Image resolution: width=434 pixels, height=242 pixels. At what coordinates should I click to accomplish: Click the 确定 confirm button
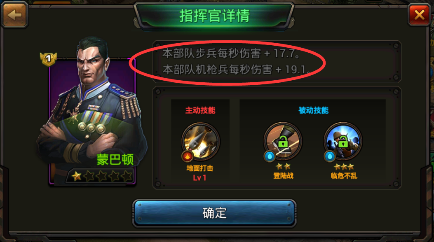pos(214,213)
